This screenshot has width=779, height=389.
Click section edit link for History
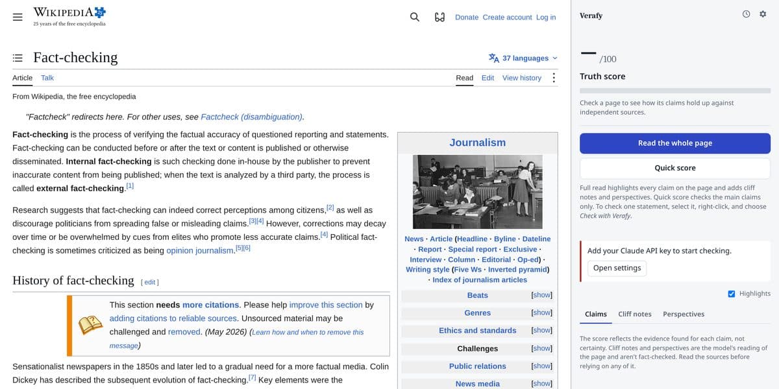tap(150, 282)
